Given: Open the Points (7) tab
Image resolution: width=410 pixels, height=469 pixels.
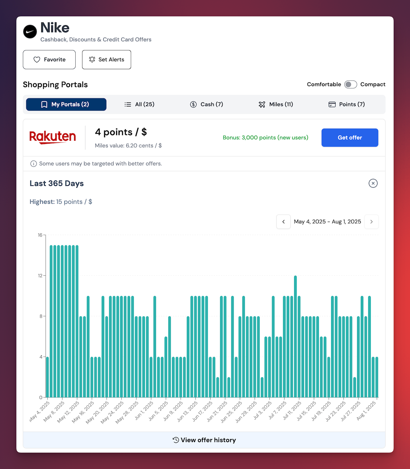Looking at the screenshot, I should (x=347, y=104).
